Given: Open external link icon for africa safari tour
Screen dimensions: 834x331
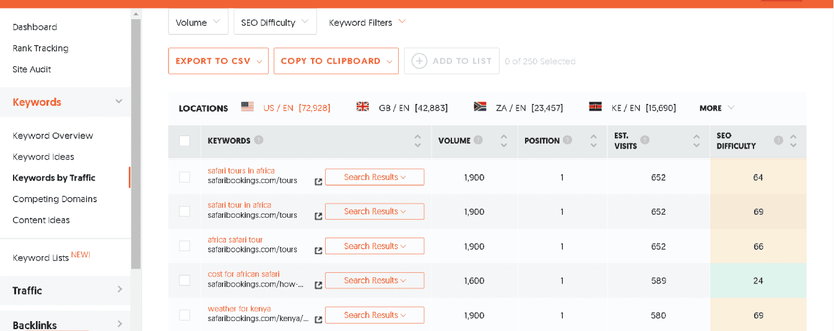Looking at the screenshot, I should (318, 251).
